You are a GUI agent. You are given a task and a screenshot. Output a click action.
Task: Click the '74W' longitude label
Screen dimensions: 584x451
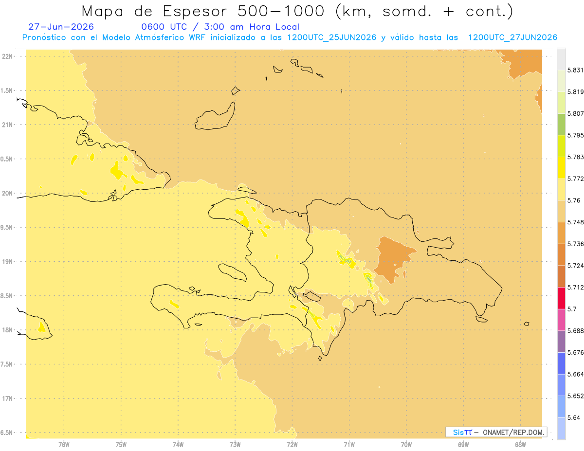178,444
